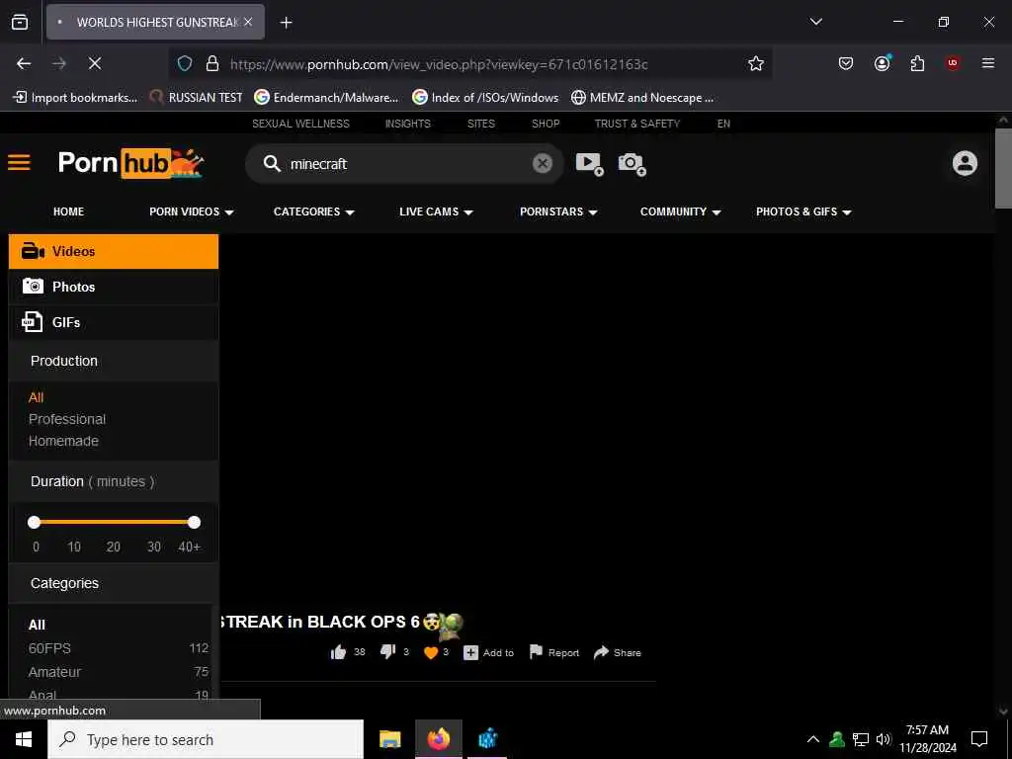Click the upload photo camera icon

pyautogui.click(x=632, y=164)
